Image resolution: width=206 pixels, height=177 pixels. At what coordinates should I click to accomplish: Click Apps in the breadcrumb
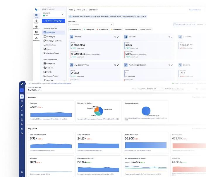71,10
